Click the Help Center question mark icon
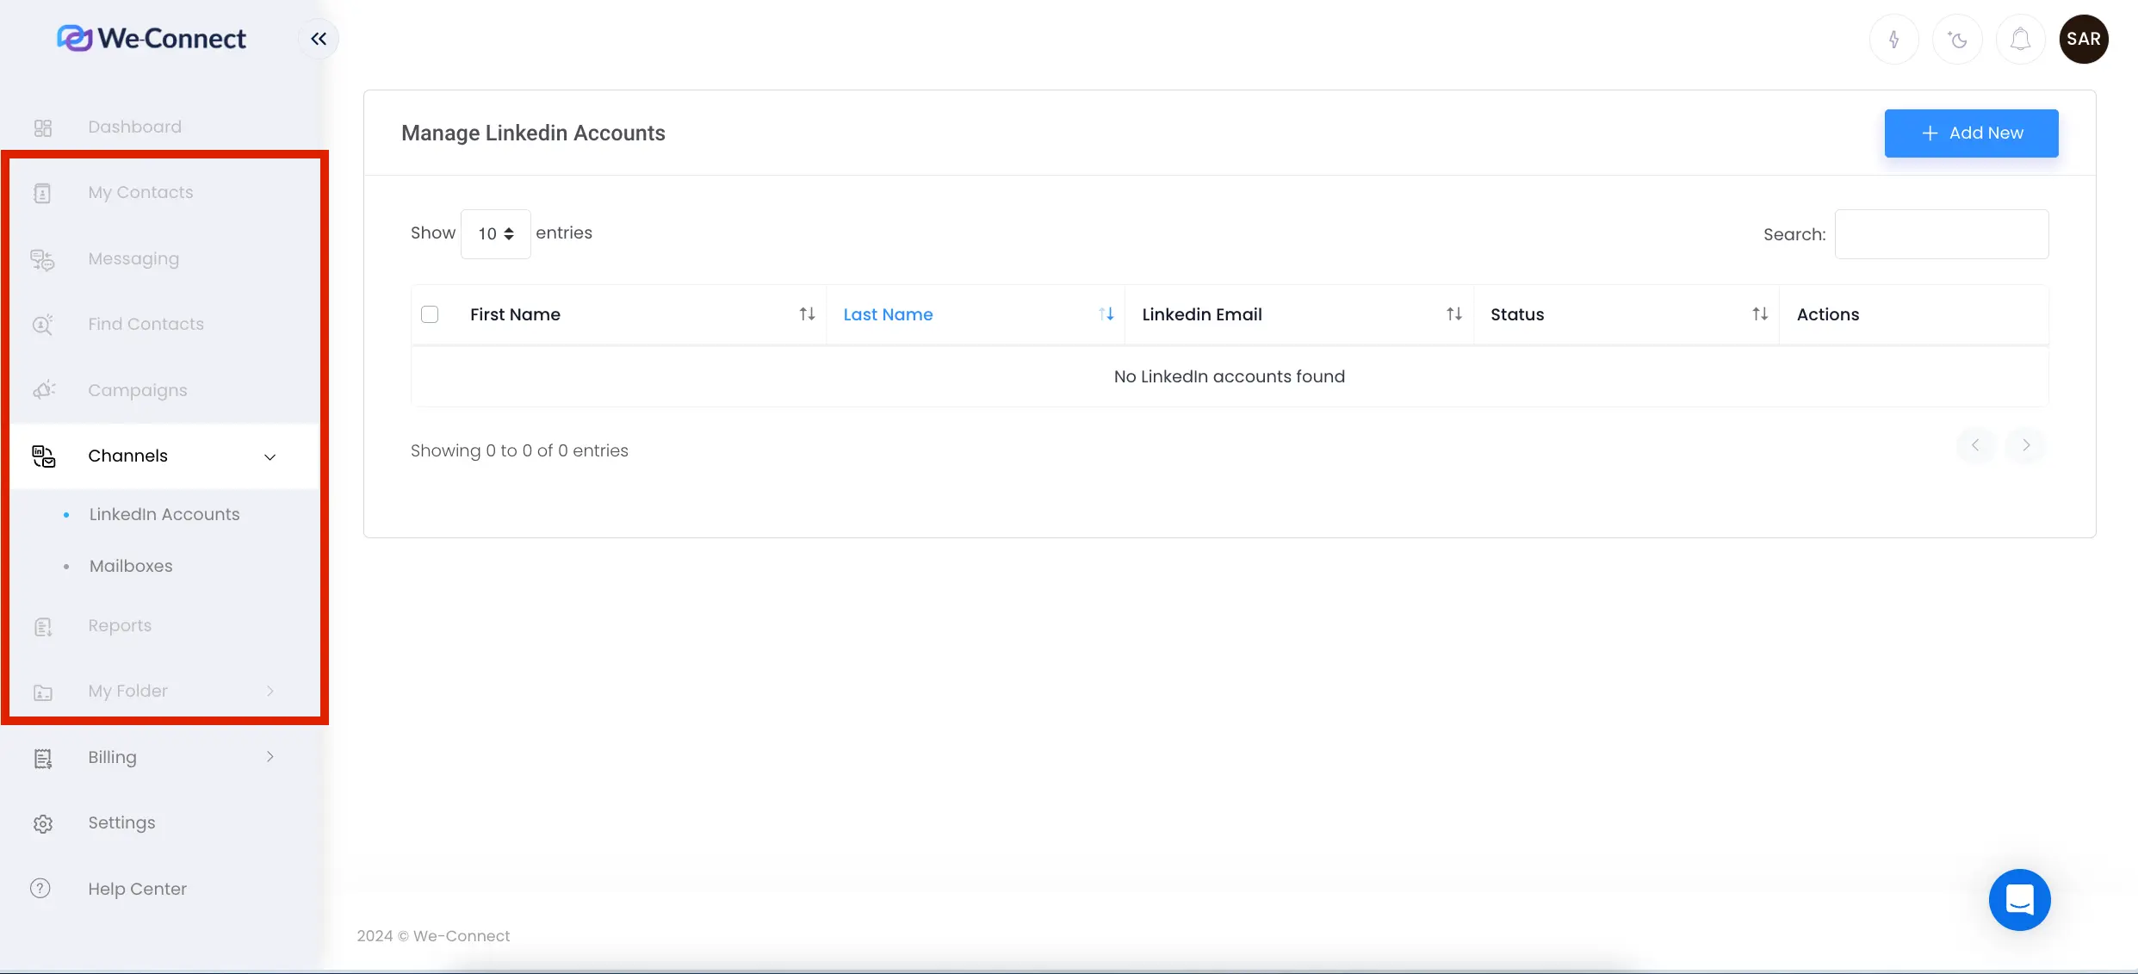This screenshot has width=2138, height=974. tap(40, 889)
